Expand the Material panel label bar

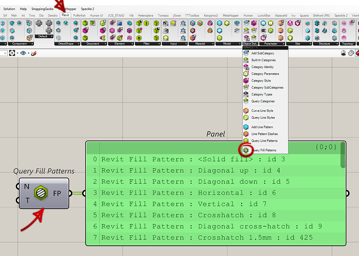coord(201,44)
